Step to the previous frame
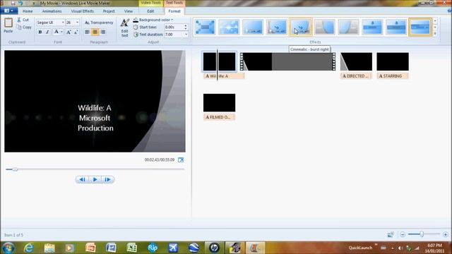The width and height of the screenshot is (452, 254). coord(82,180)
